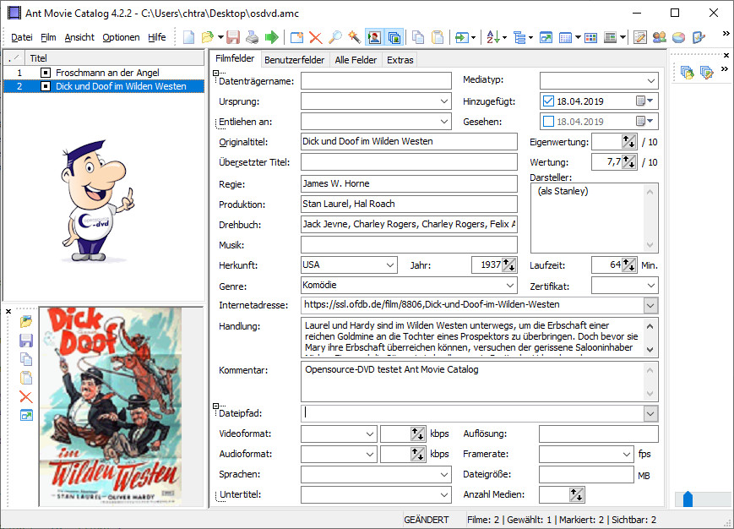Click the blue slider handle at bottom right
Image resolution: width=734 pixels, height=529 pixels.
click(687, 499)
